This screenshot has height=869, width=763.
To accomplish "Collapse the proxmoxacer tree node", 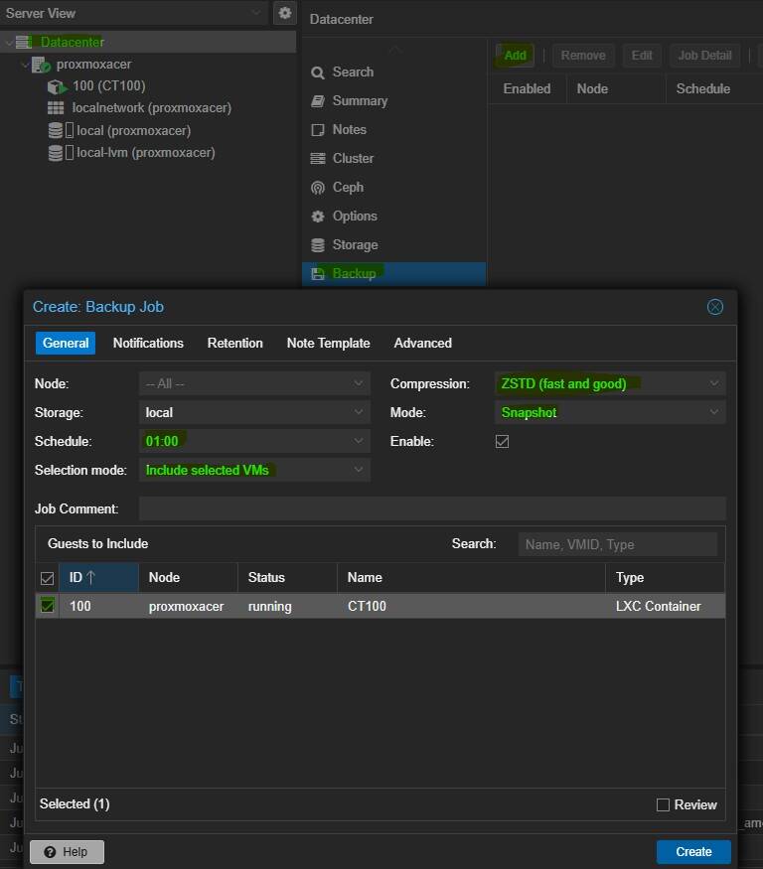I will coord(25,65).
